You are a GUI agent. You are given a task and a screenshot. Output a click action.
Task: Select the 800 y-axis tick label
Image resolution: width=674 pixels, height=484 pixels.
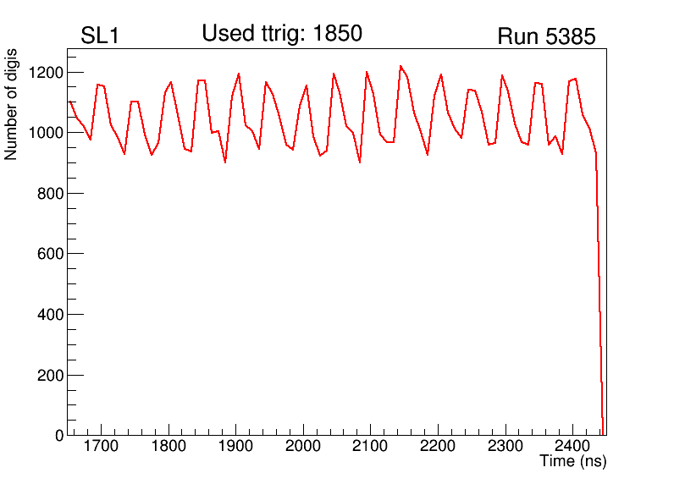52,194
